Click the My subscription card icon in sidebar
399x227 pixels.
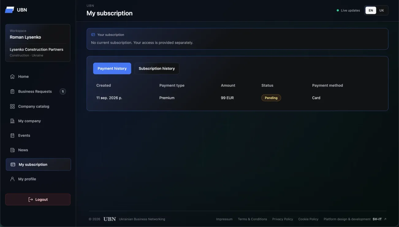tap(13, 164)
